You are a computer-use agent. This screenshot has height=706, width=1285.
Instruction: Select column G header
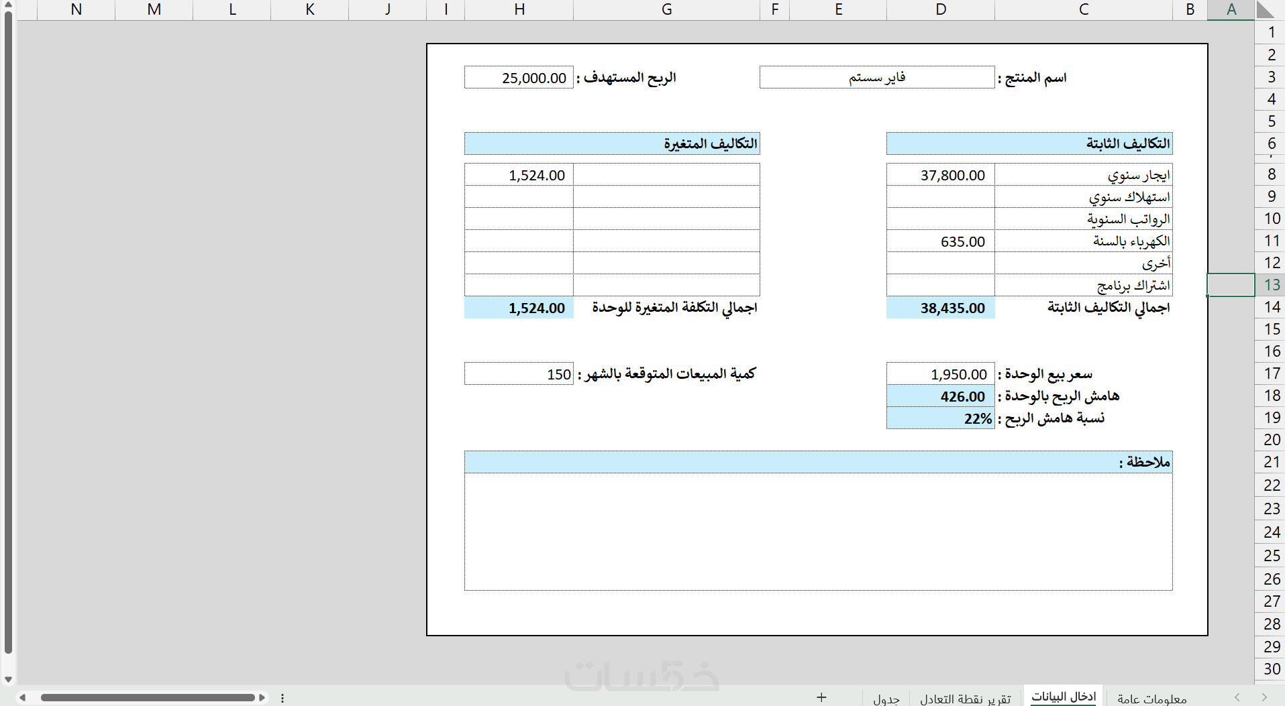[666, 9]
